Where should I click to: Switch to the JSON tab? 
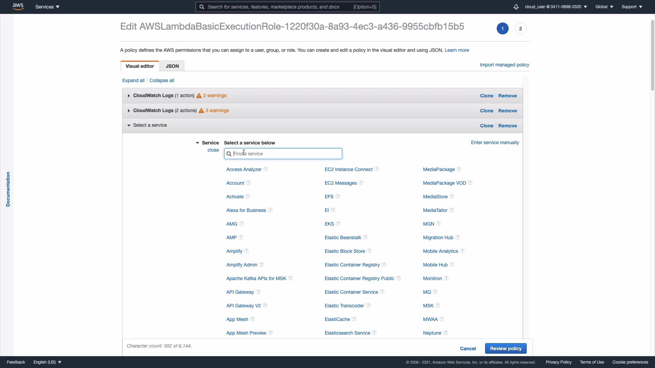coord(172,66)
